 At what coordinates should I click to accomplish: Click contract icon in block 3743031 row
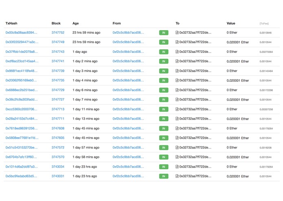[177, 176]
